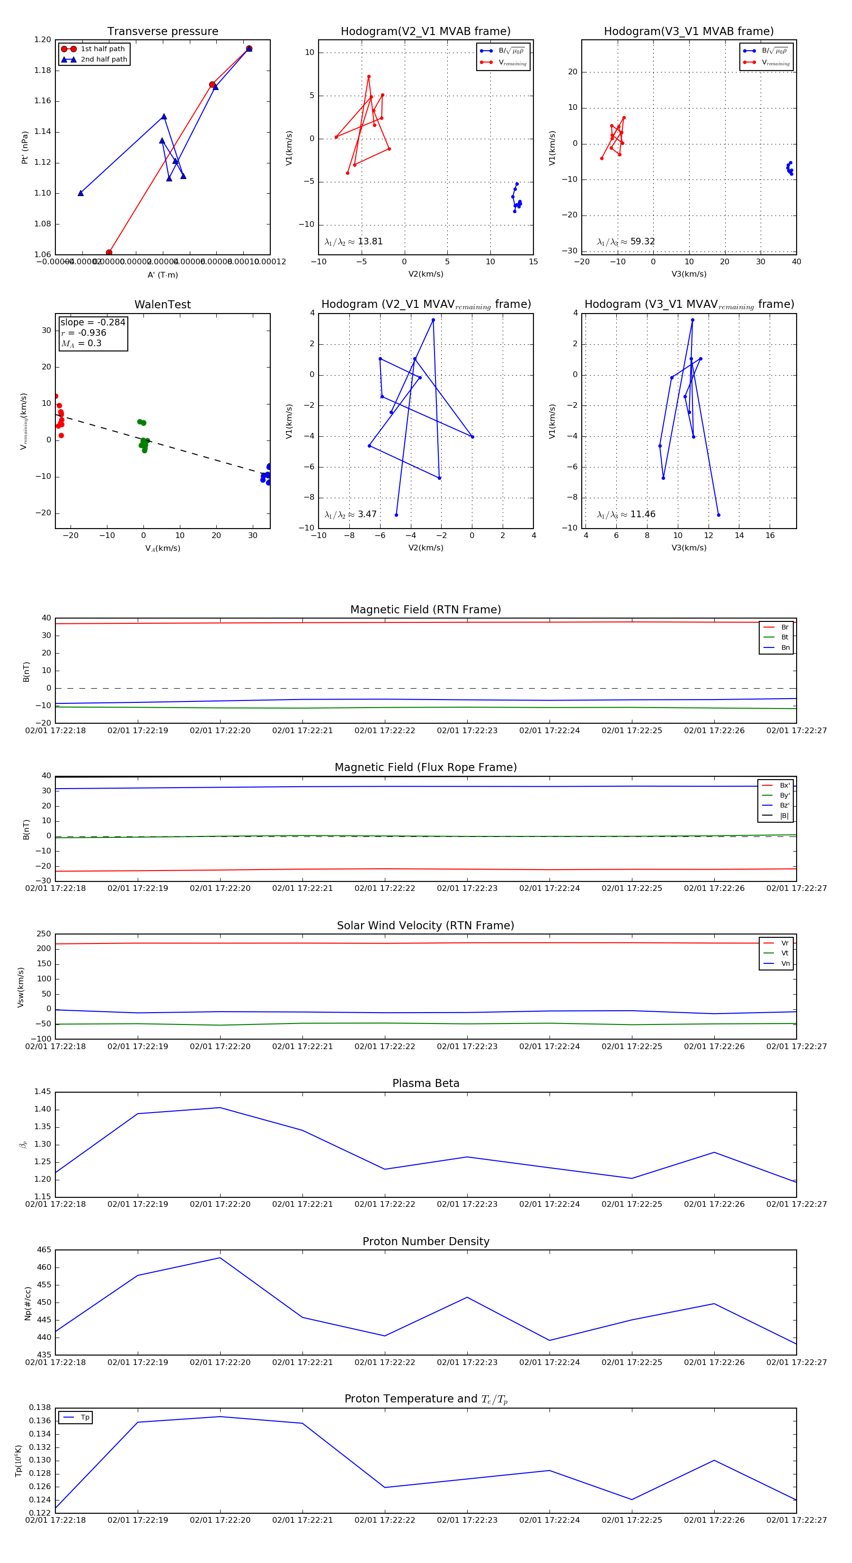Select the "|B|" legend entry
The height and width of the screenshot is (1563, 852).
point(776,816)
